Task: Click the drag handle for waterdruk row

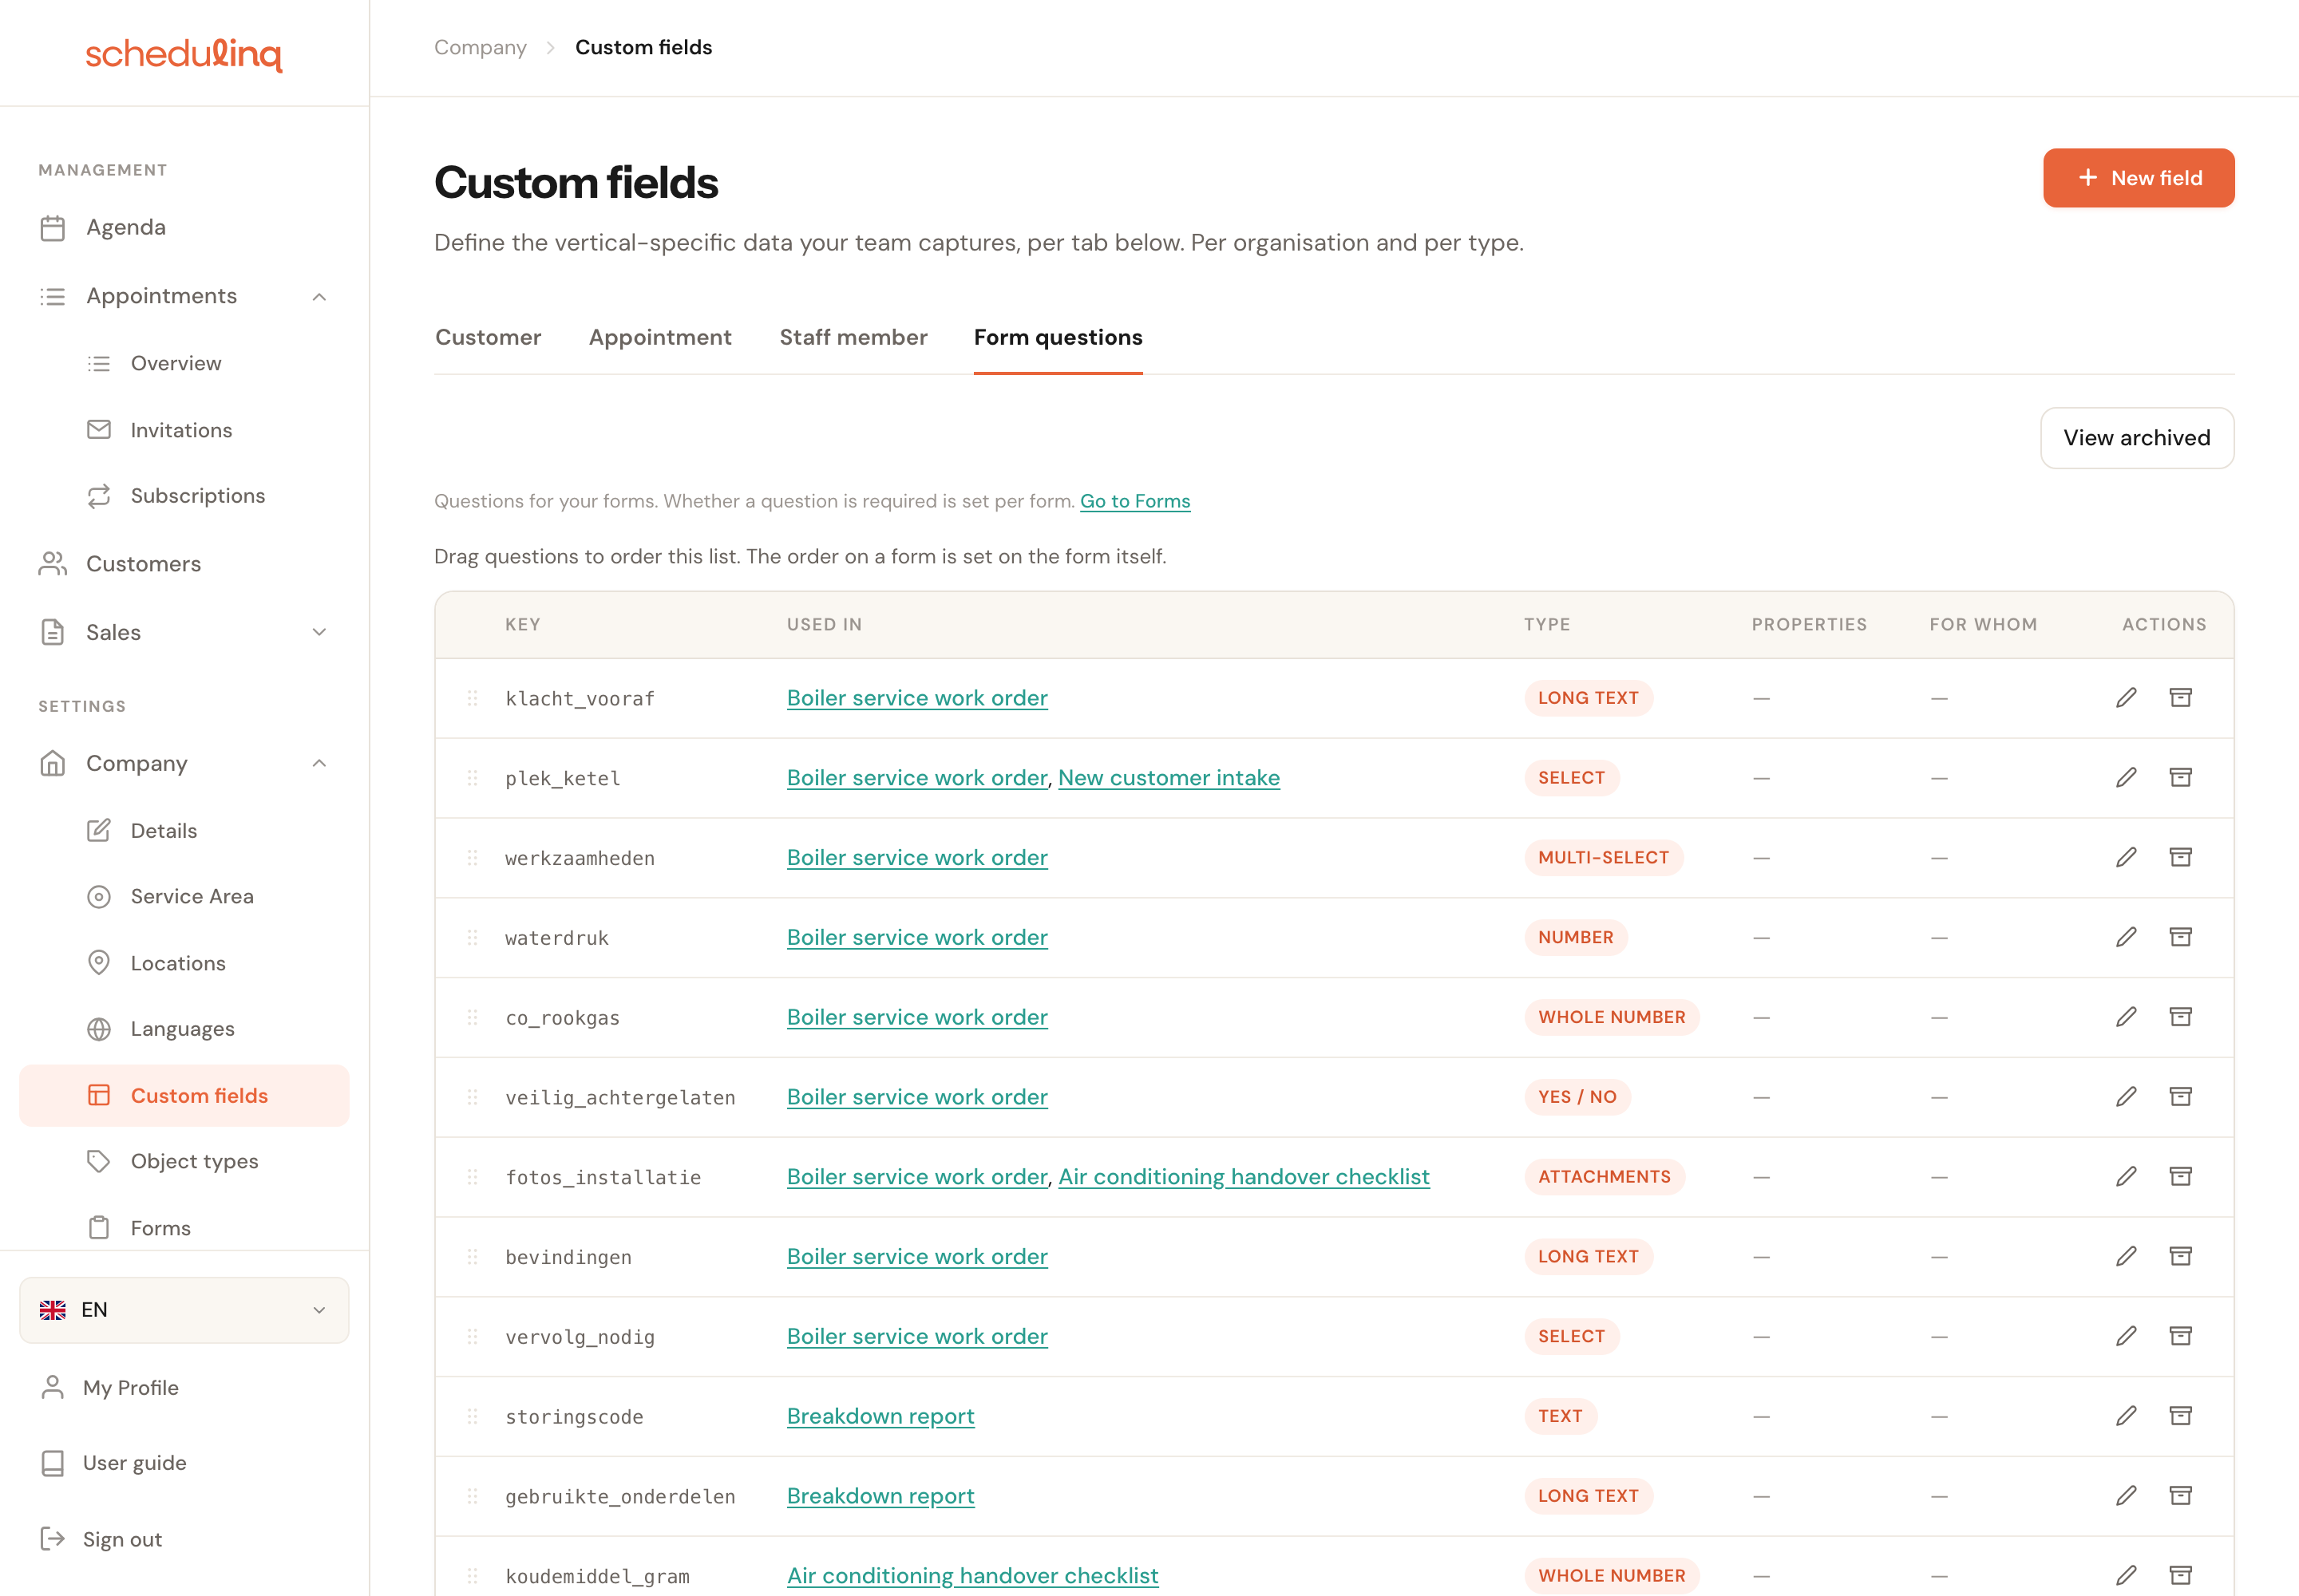Action: click(x=473, y=938)
